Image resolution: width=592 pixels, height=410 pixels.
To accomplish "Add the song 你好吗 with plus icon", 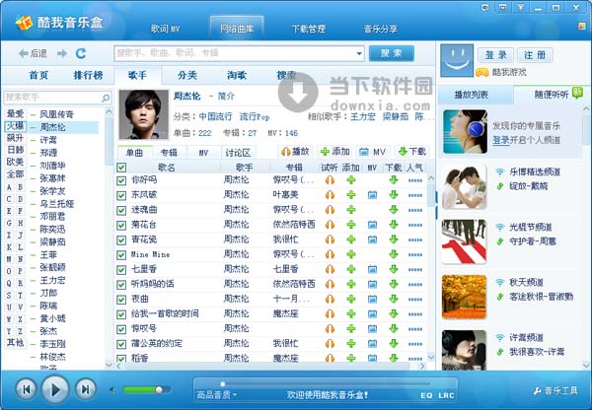I will [x=351, y=180].
